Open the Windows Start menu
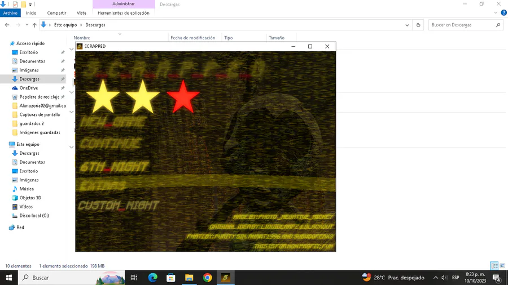Viewport: 508px width, 285px height. pos(8,278)
